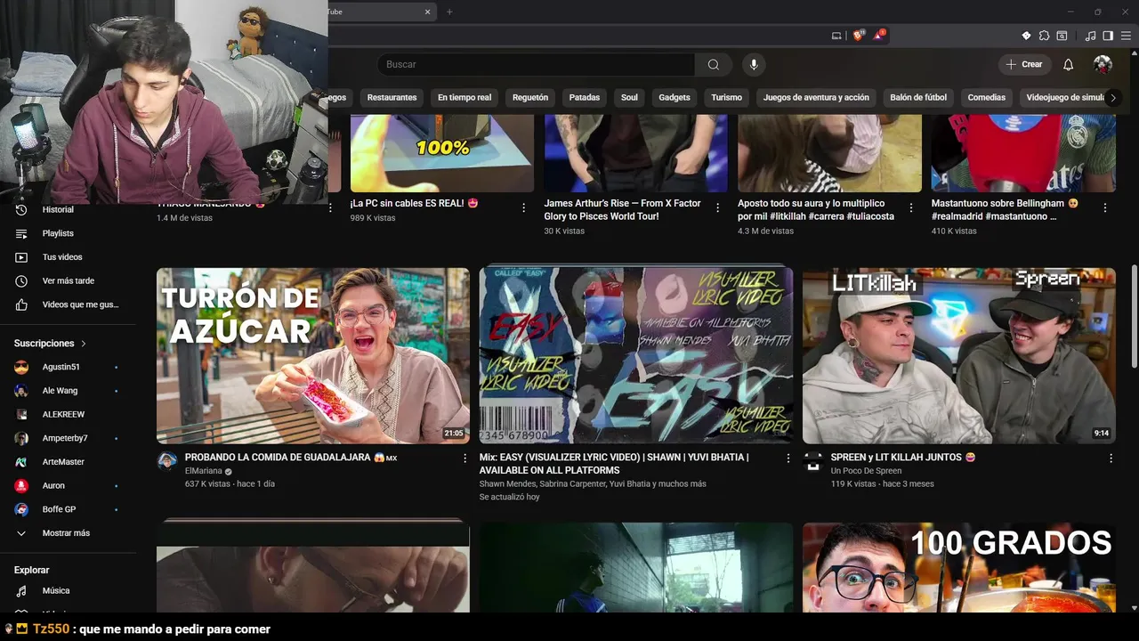Click the ElMariana channel avatar

click(x=167, y=461)
